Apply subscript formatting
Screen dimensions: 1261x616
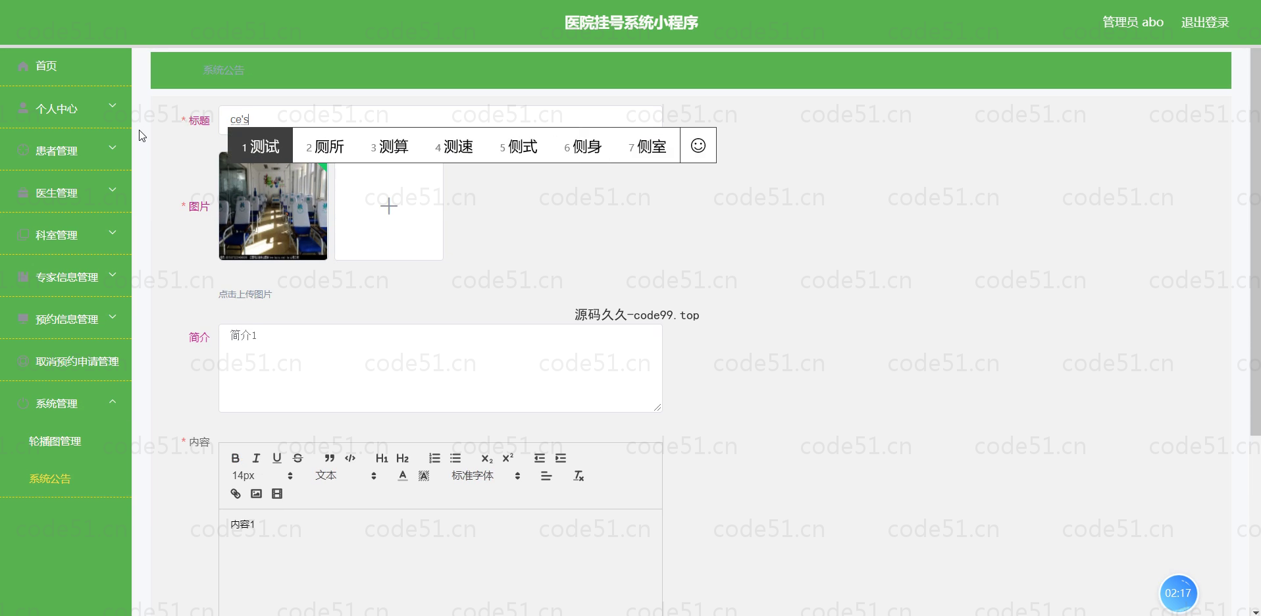click(487, 458)
